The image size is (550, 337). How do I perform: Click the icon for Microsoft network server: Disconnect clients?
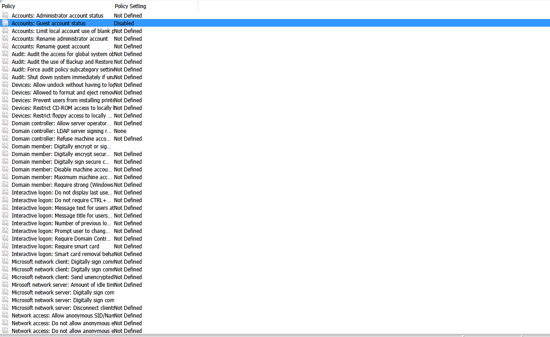5,308
